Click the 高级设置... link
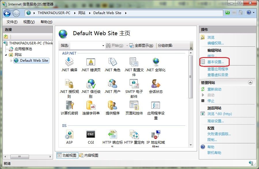259x169 pixels. (215, 121)
